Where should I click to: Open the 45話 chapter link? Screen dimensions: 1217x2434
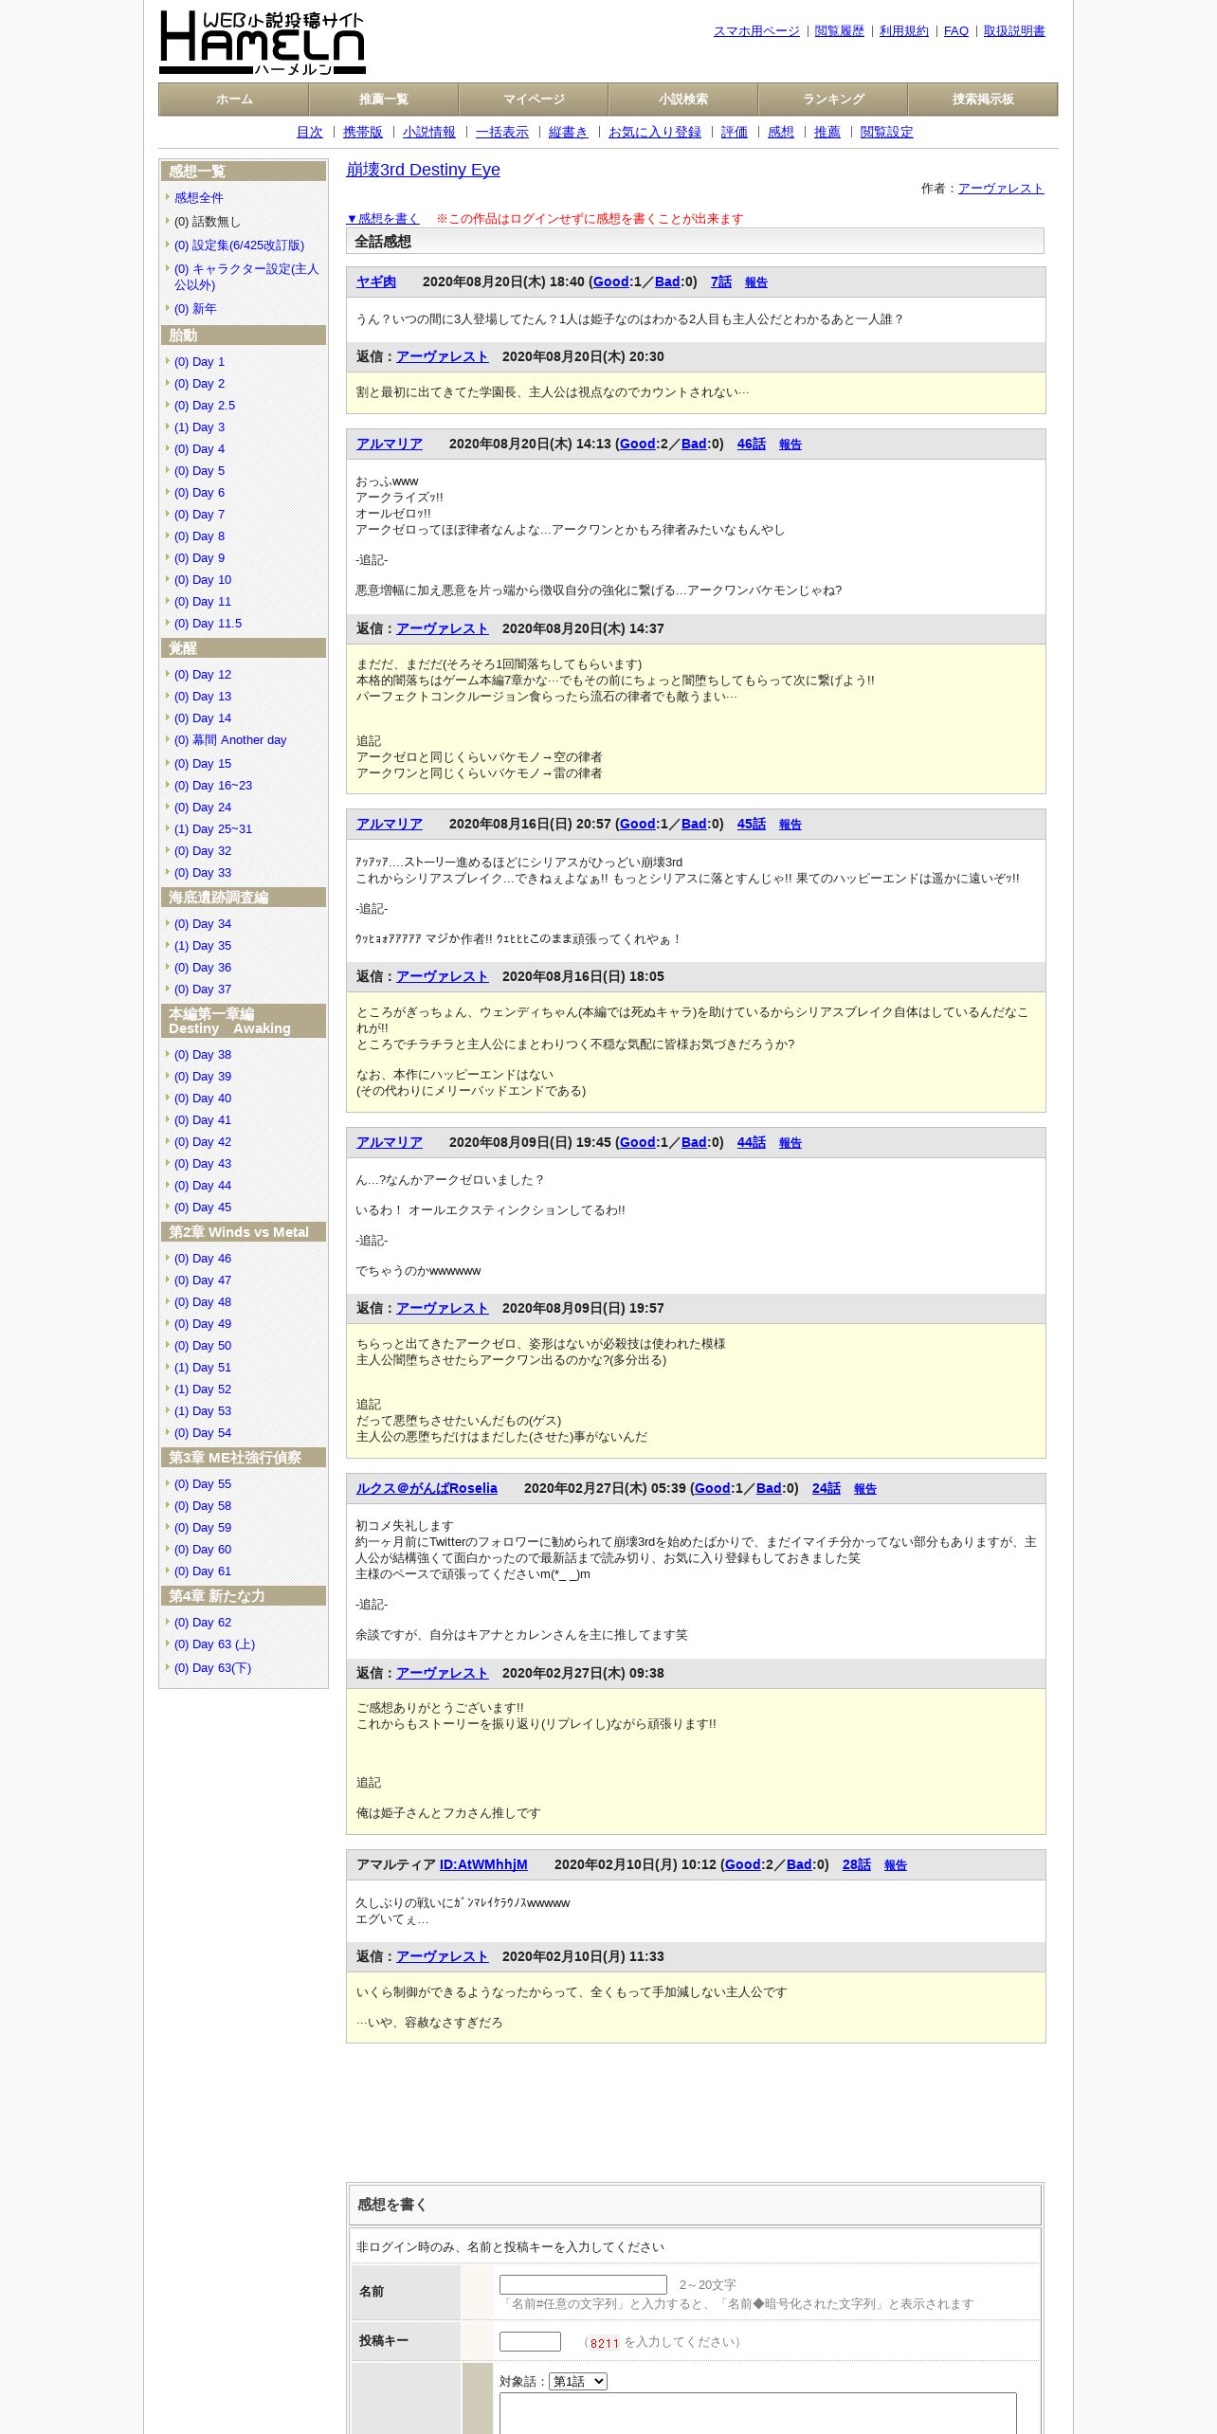[x=752, y=825]
